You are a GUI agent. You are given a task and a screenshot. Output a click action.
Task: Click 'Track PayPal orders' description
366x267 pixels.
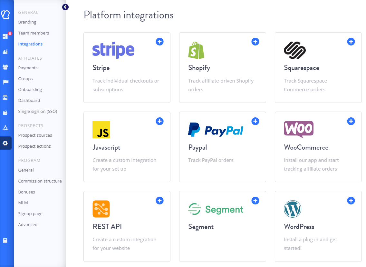[211, 160]
